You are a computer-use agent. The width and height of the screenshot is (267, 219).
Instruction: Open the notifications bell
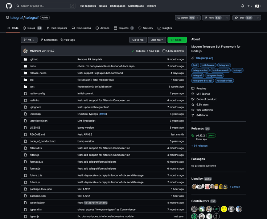tap(243, 6)
